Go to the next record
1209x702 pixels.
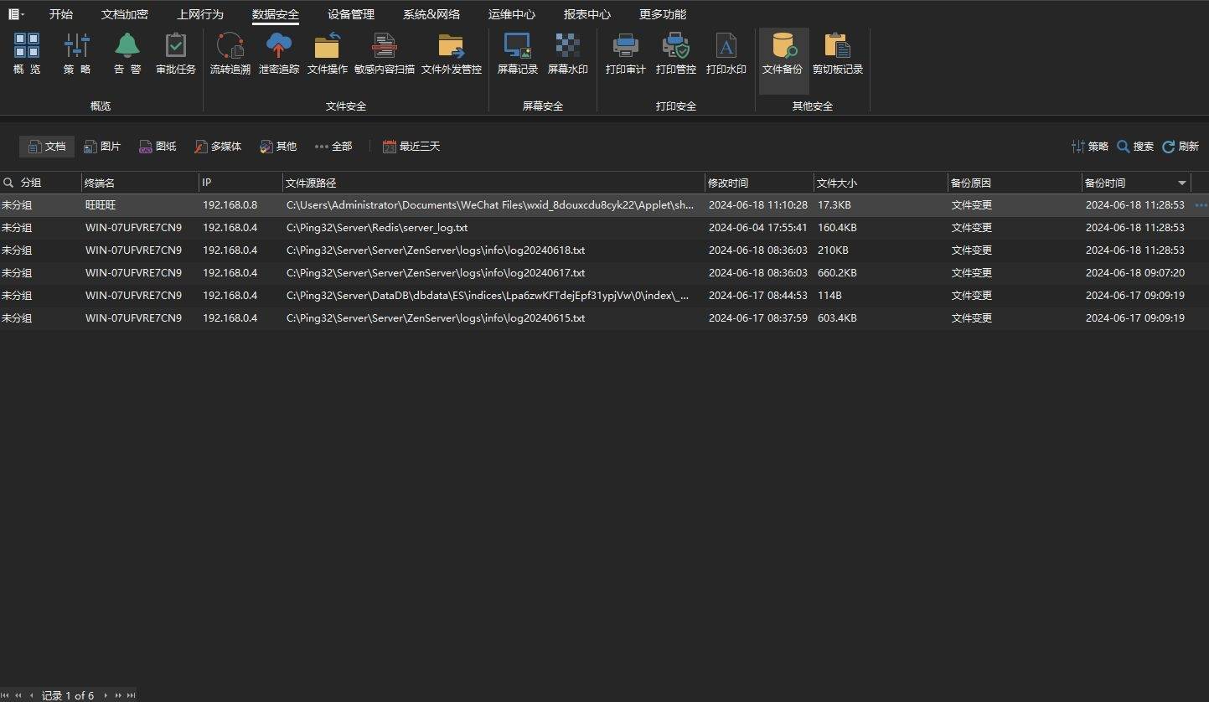[x=106, y=695]
